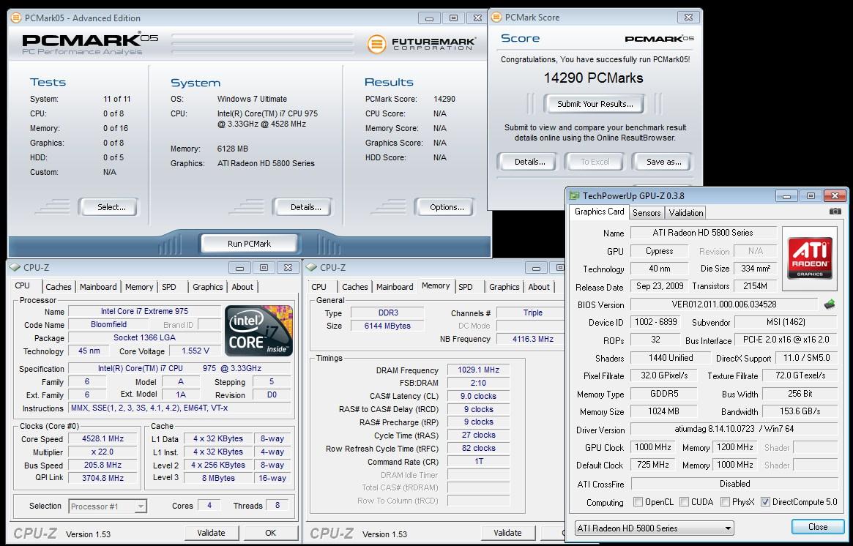Click Validate in the left CPU-Z window

(x=211, y=533)
